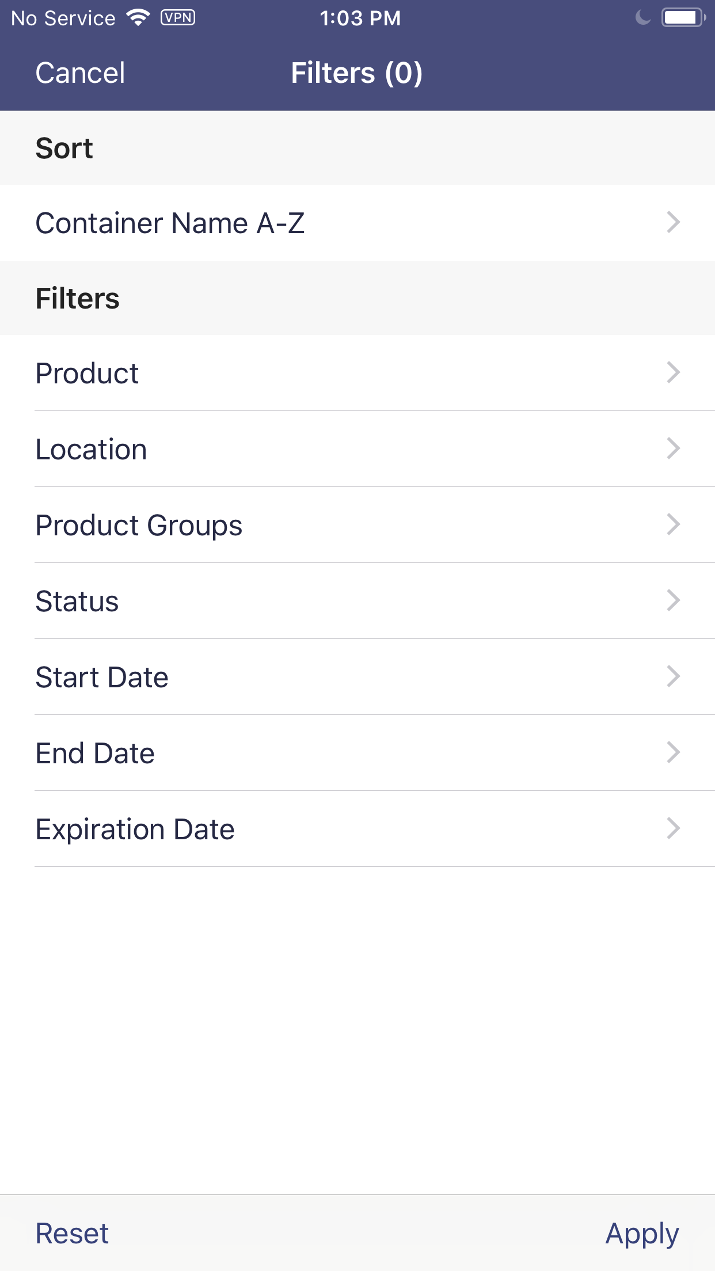Cancel the filter screen
The image size is (715, 1271).
(x=80, y=73)
